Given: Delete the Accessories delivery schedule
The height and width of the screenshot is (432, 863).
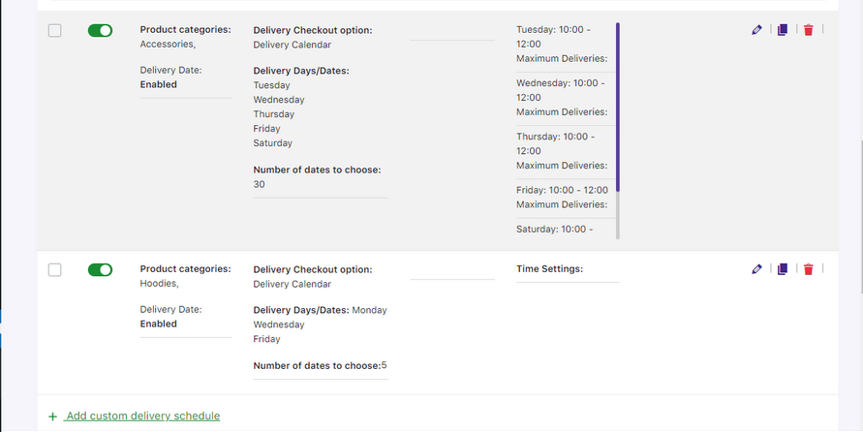Looking at the screenshot, I should coord(808,30).
